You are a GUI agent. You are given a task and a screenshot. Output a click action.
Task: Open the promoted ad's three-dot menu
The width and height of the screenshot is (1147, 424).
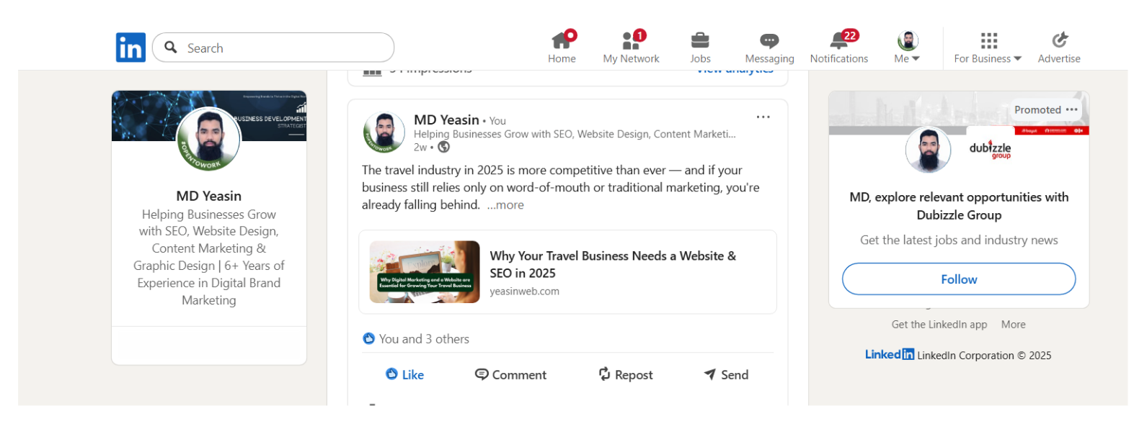[1072, 109]
